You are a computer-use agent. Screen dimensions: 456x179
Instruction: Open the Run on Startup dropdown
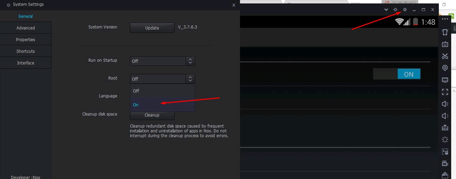162,61
